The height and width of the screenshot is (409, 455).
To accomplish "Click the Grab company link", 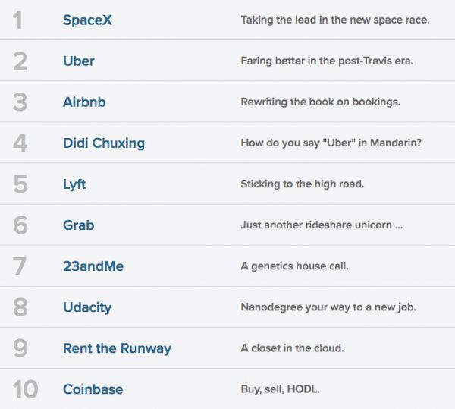I will click(79, 225).
